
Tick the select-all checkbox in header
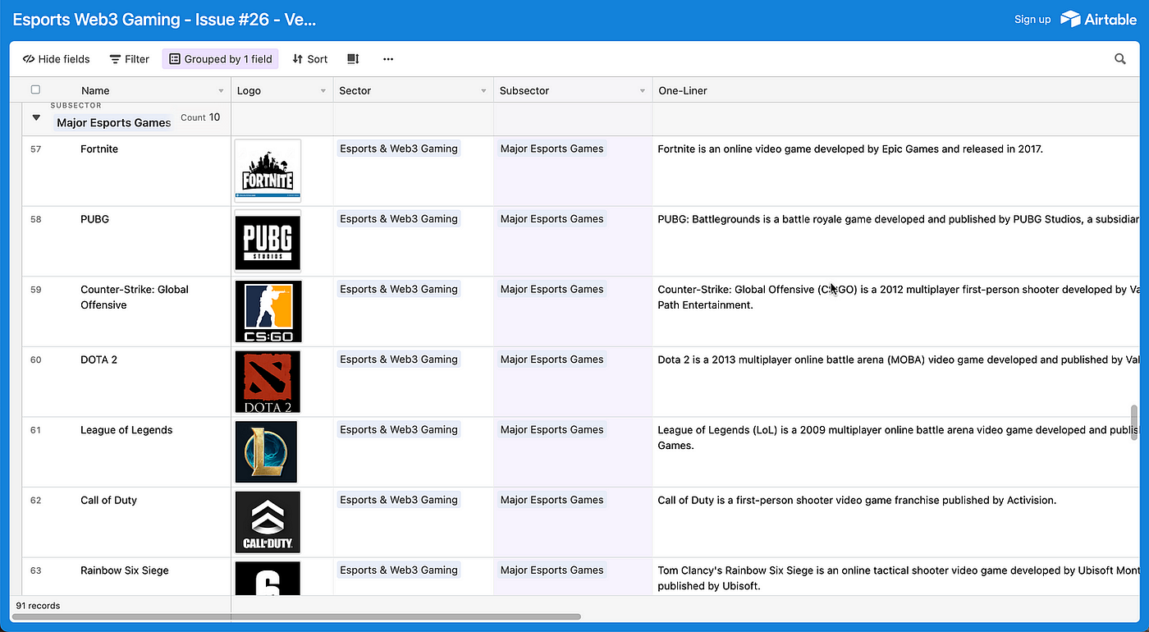35,90
